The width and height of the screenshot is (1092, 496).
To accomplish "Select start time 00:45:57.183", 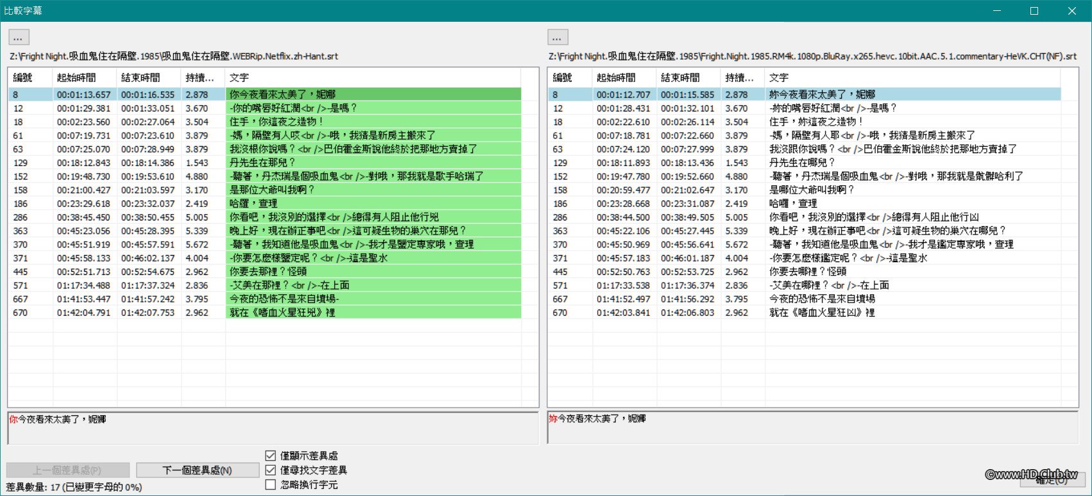I will tap(624, 258).
